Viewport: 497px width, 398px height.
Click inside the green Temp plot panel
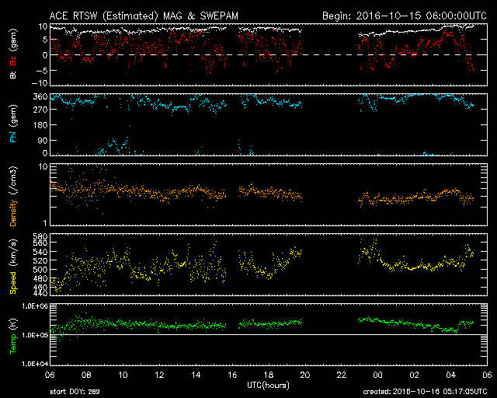coord(269,335)
